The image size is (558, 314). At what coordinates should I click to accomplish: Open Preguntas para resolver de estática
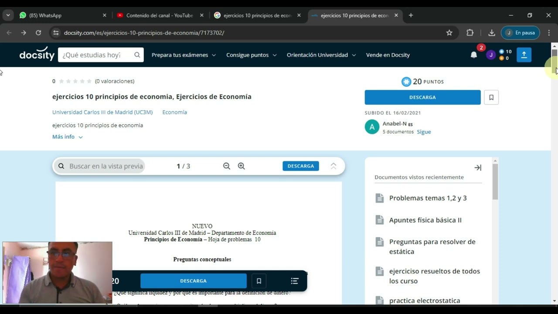click(x=432, y=246)
